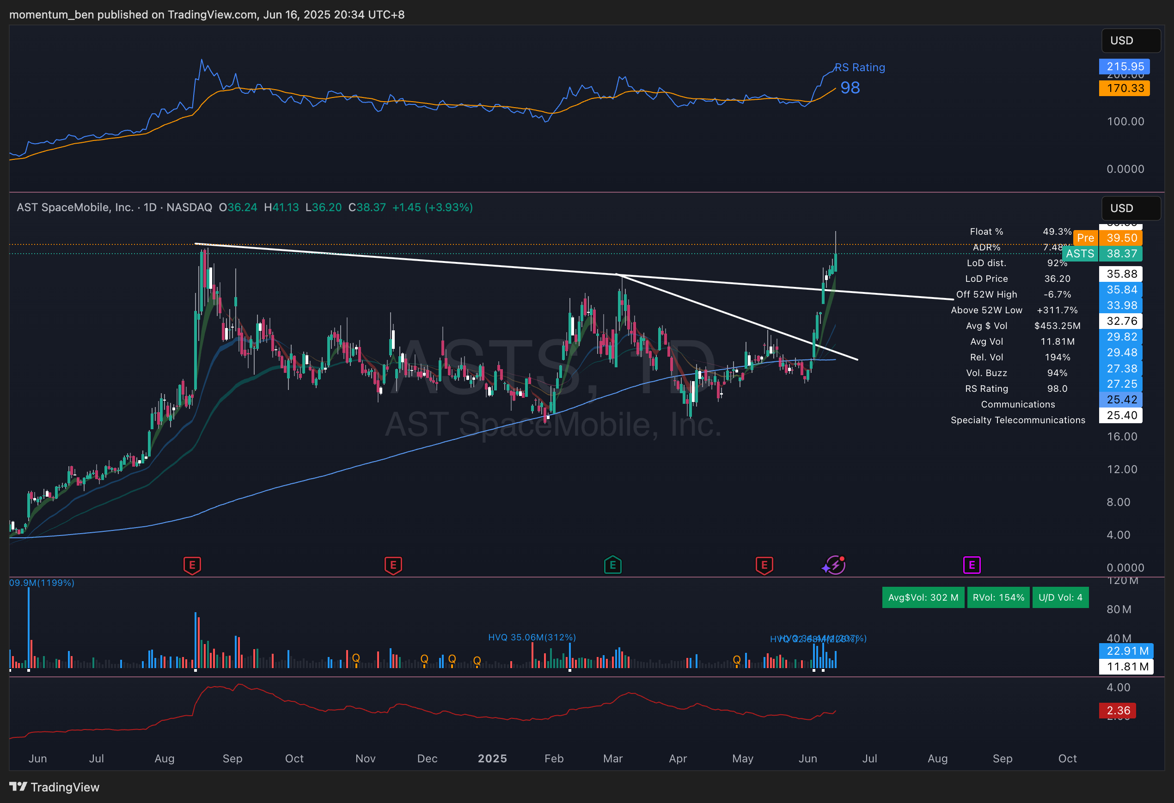Click the red earnings marker near August

192,565
